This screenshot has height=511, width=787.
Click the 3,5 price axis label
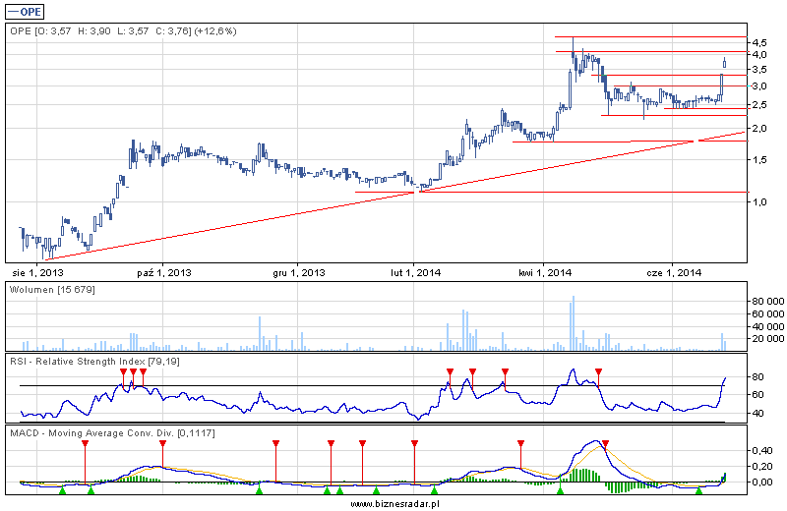pyautogui.click(x=759, y=69)
